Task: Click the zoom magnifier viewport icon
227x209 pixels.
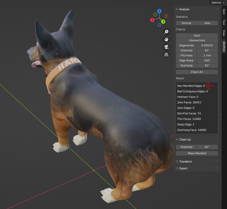Action: (166, 32)
